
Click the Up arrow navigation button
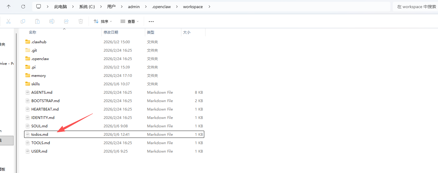[9, 7]
